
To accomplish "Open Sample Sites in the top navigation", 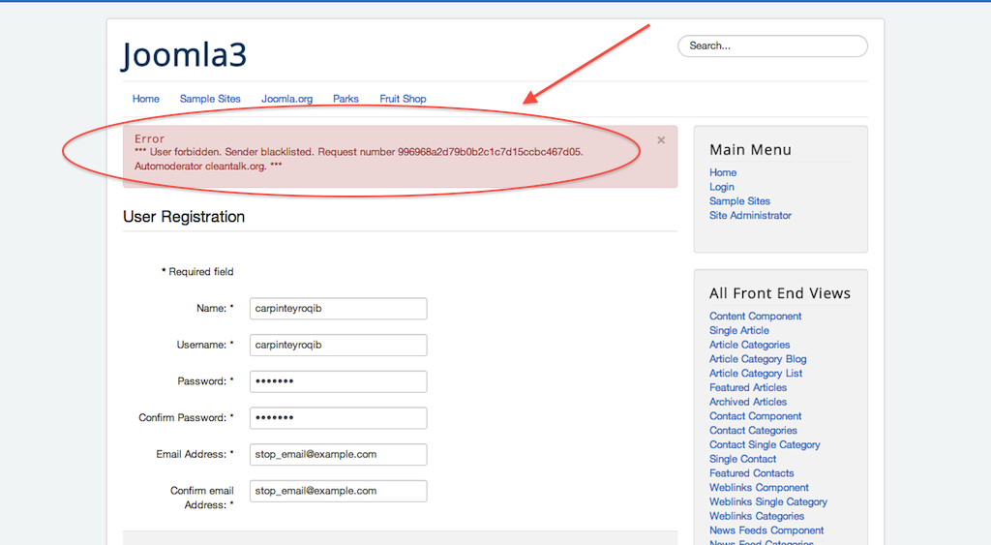I will (x=210, y=99).
